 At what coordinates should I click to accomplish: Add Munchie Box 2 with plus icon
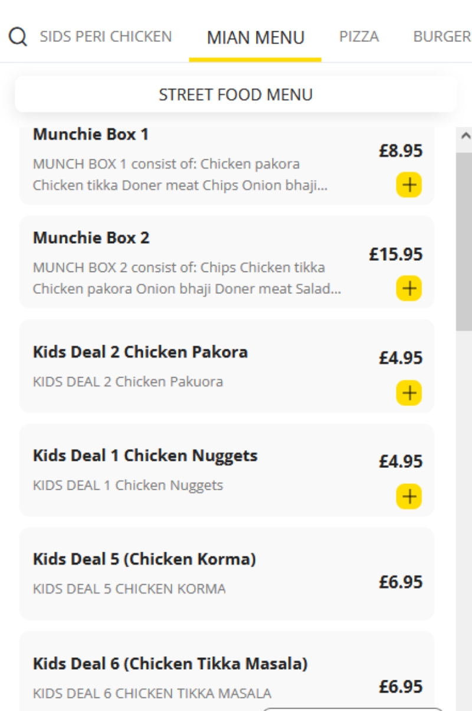408,289
